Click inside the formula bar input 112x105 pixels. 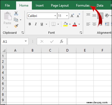pos(90,41)
